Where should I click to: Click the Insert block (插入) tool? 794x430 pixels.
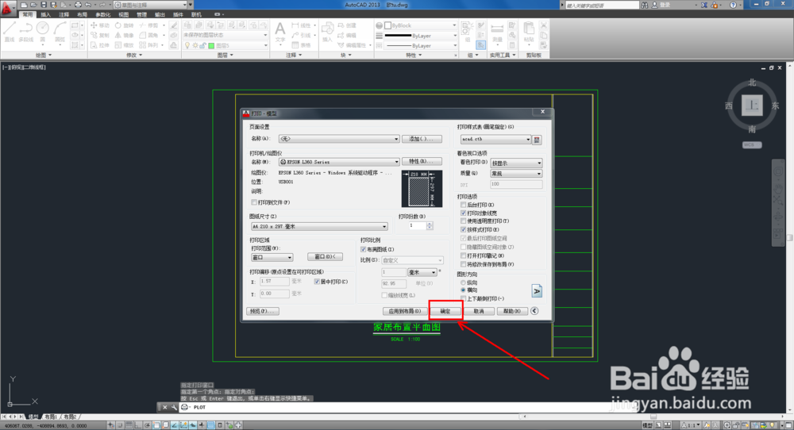328,32
